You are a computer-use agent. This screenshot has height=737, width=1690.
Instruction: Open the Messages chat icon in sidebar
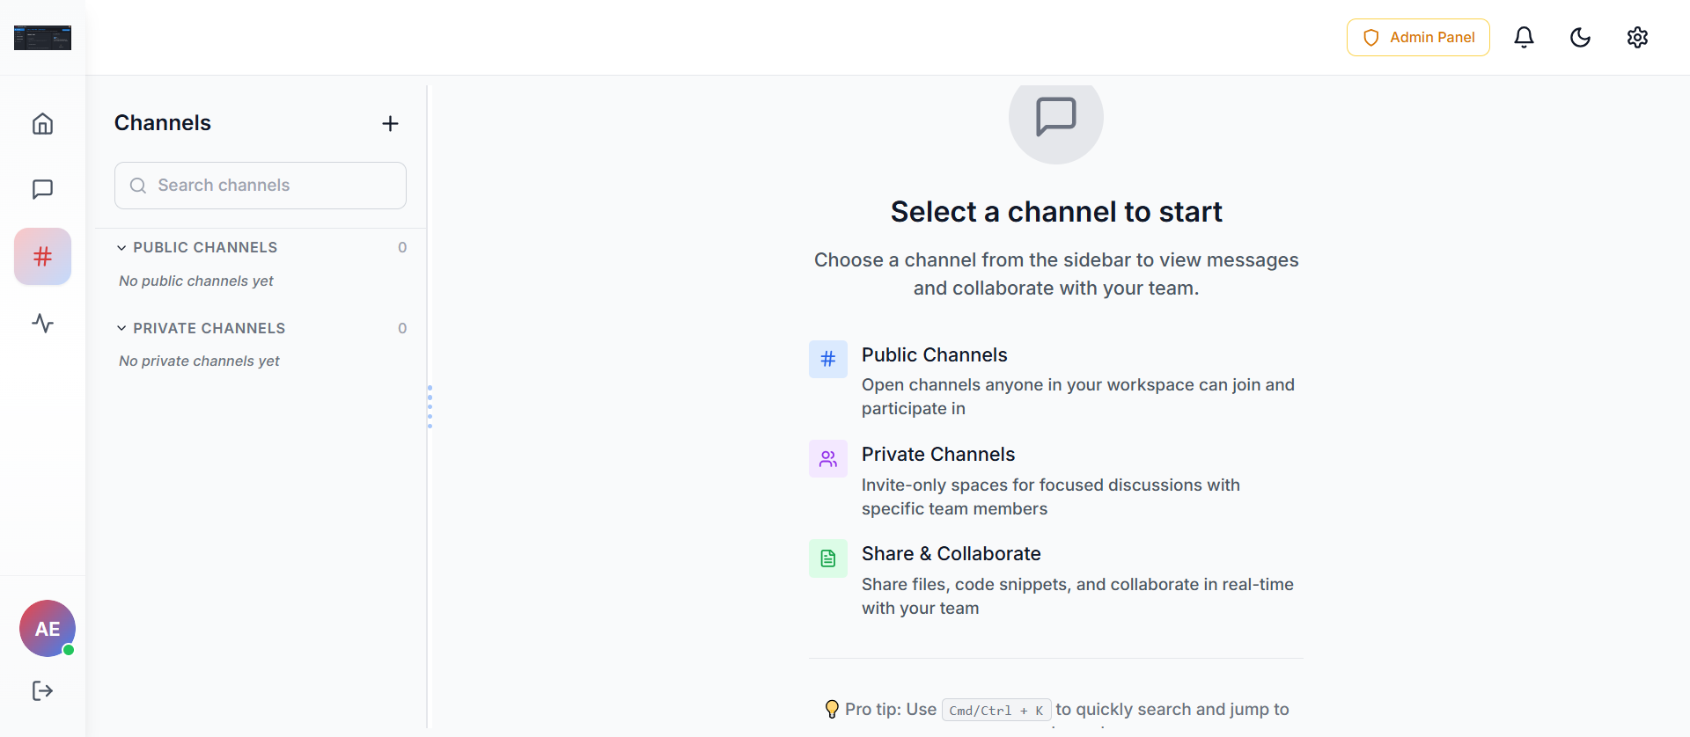[42, 189]
